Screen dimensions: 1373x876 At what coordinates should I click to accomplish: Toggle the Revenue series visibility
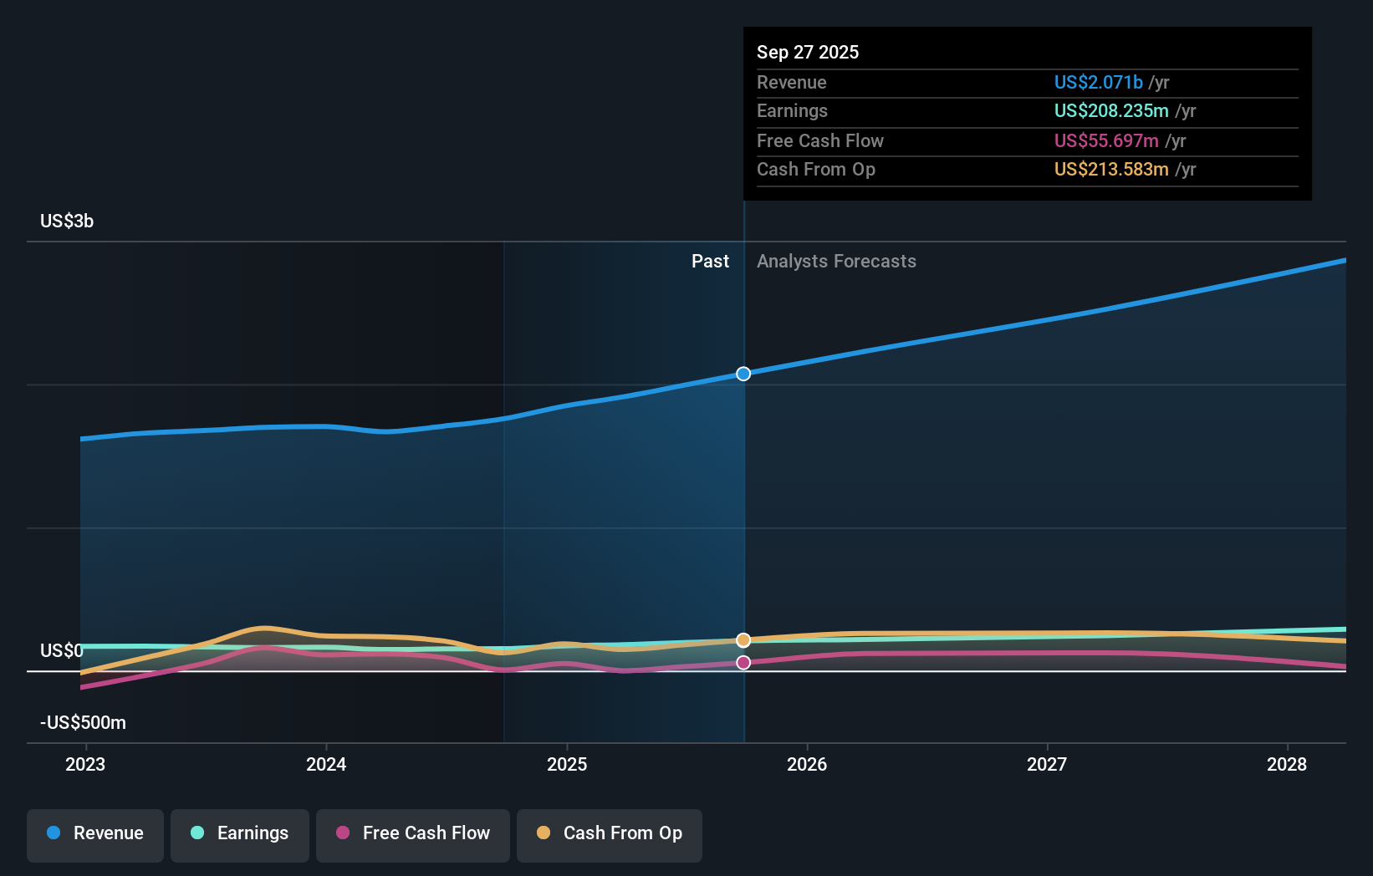tap(94, 834)
